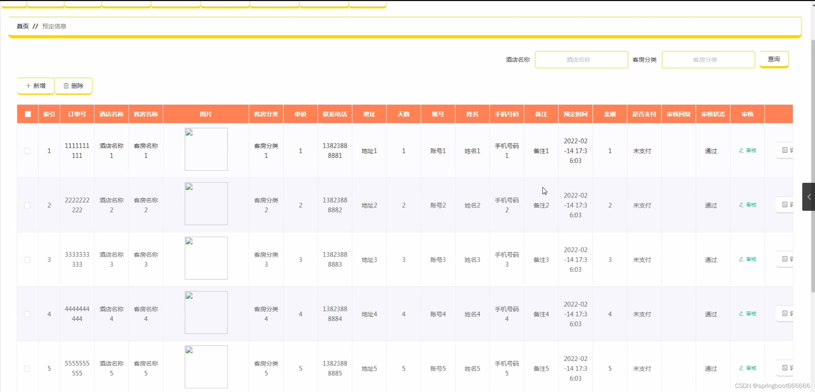Click the plus icon on 新增 button

(28, 86)
